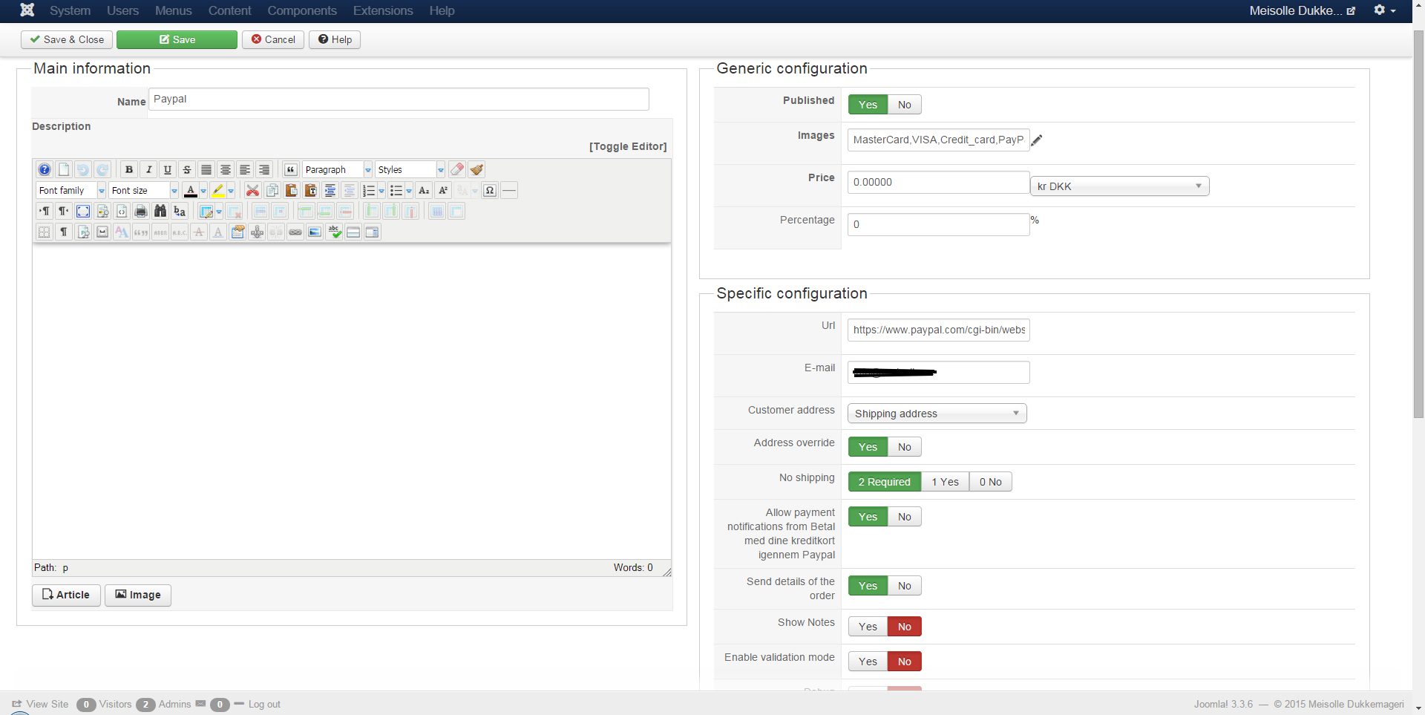The width and height of the screenshot is (1425, 715).
Task: Turn on Enable validation mode with Yes
Action: pos(868,662)
